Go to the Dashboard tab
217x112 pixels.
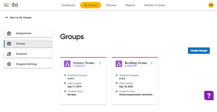click(x=68, y=5)
